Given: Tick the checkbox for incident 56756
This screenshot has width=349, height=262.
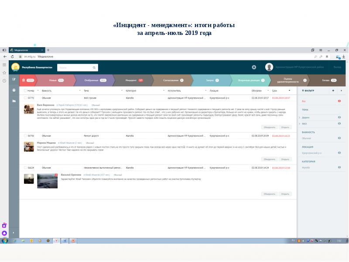Looking at the screenshot, I should point(25,136).
